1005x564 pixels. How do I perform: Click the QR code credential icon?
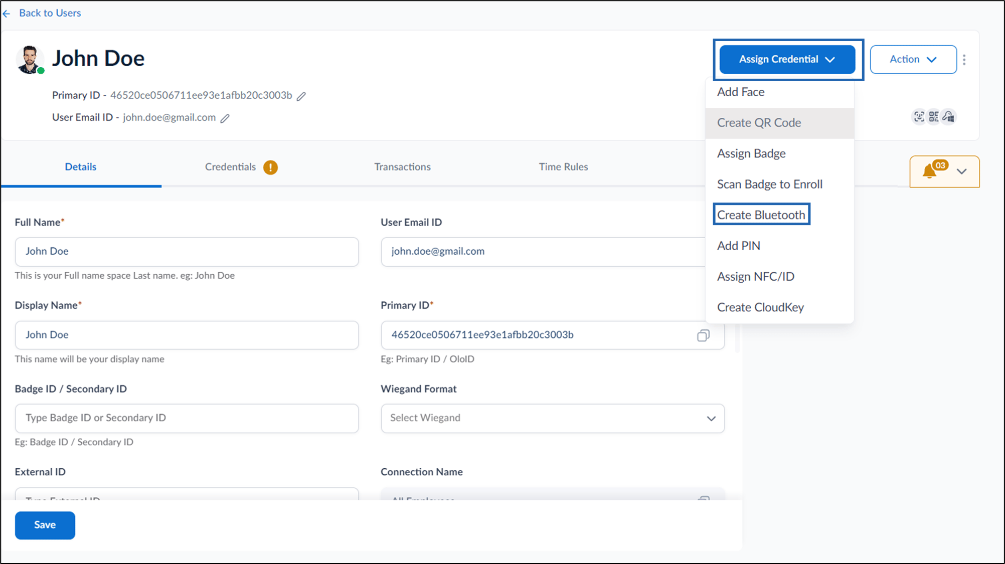[x=934, y=117]
